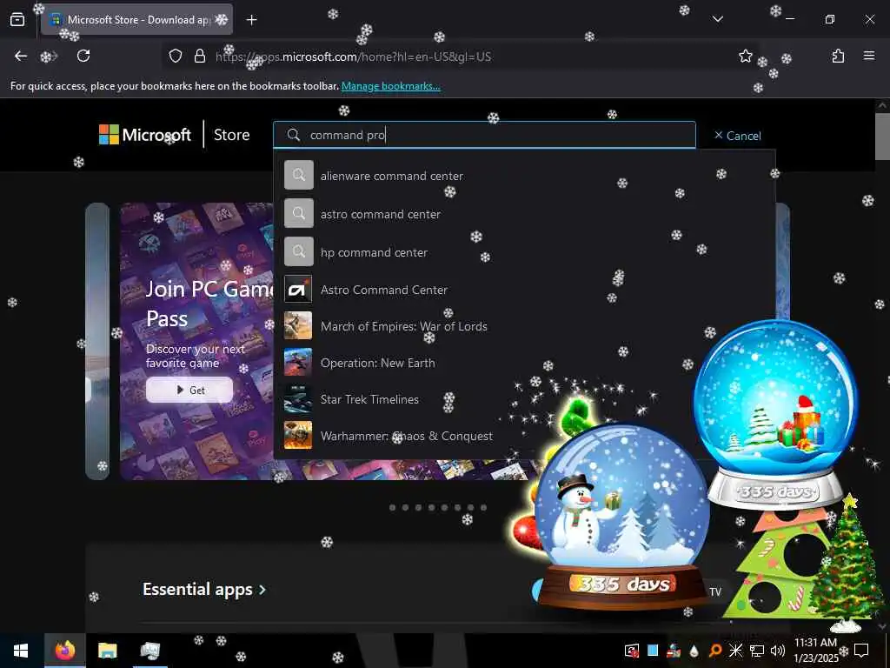890x668 pixels.
Task: Click the snowflake tray icon
Action: pos(735,651)
